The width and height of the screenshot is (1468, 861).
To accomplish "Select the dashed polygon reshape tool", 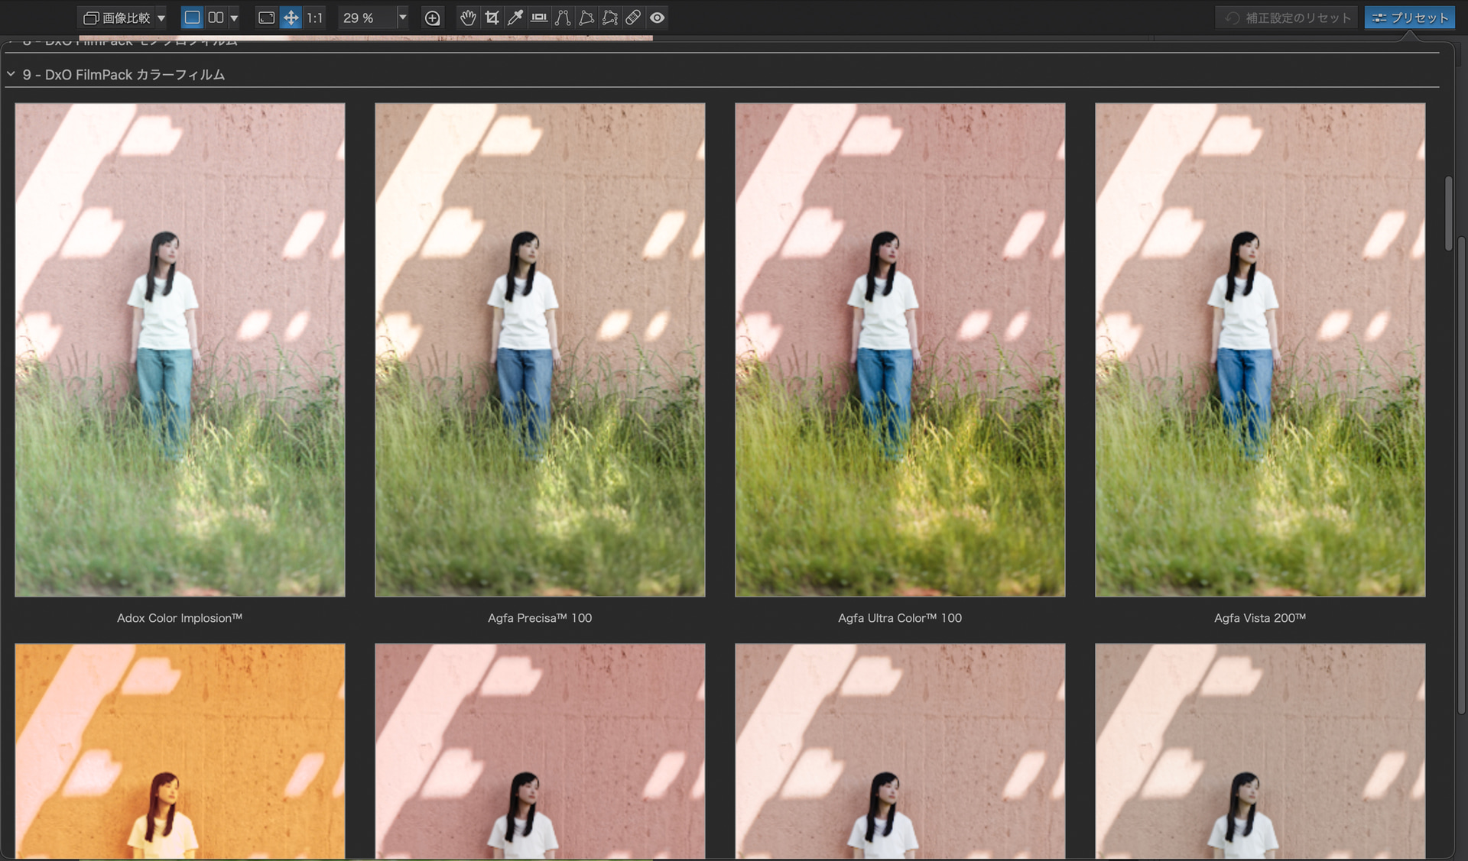I will click(610, 18).
